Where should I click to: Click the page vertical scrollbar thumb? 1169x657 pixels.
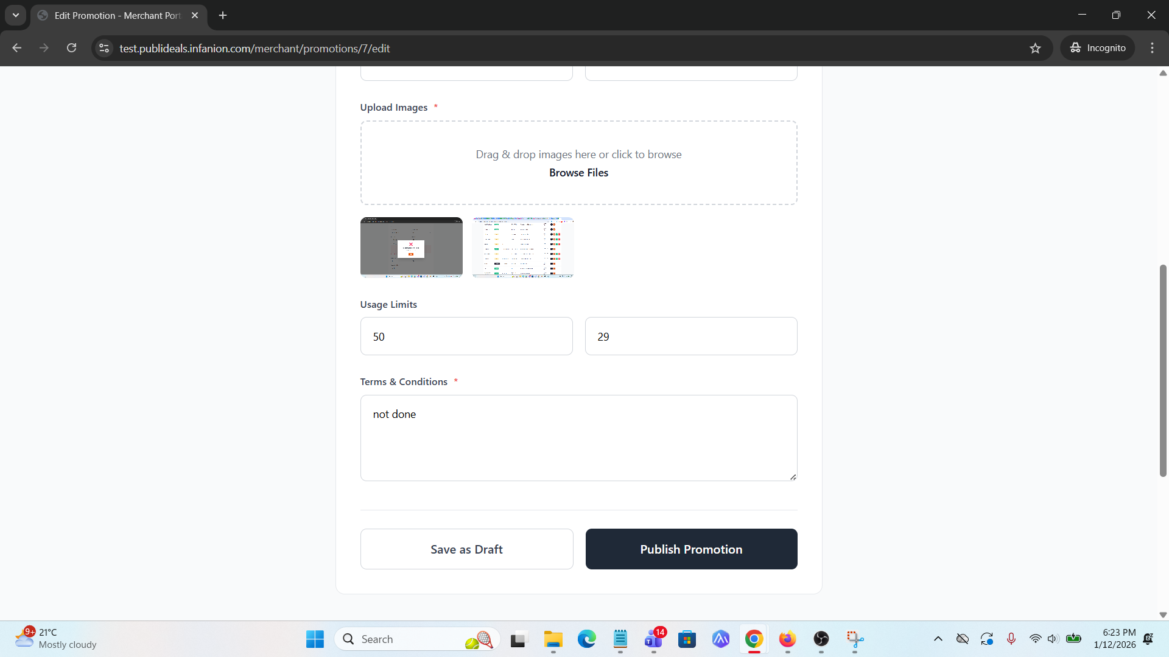pyautogui.click(x=1162, y=371)
